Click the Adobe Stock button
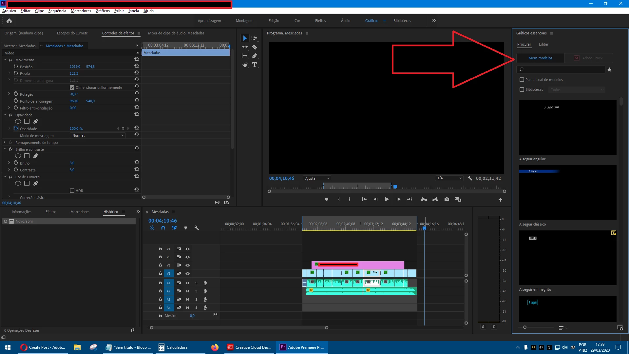Image resolution: width=629 pixels, height=354 pixels. 589,58
